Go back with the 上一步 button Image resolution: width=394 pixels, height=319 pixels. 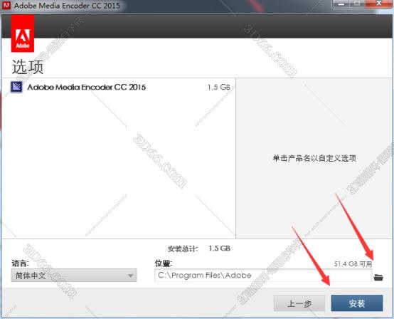[299, 303]
